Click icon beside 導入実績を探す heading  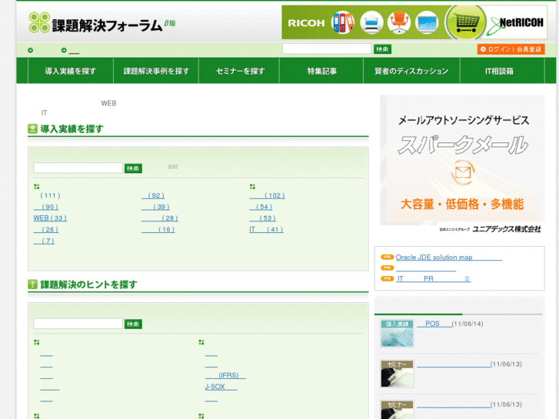coord(33,129)
